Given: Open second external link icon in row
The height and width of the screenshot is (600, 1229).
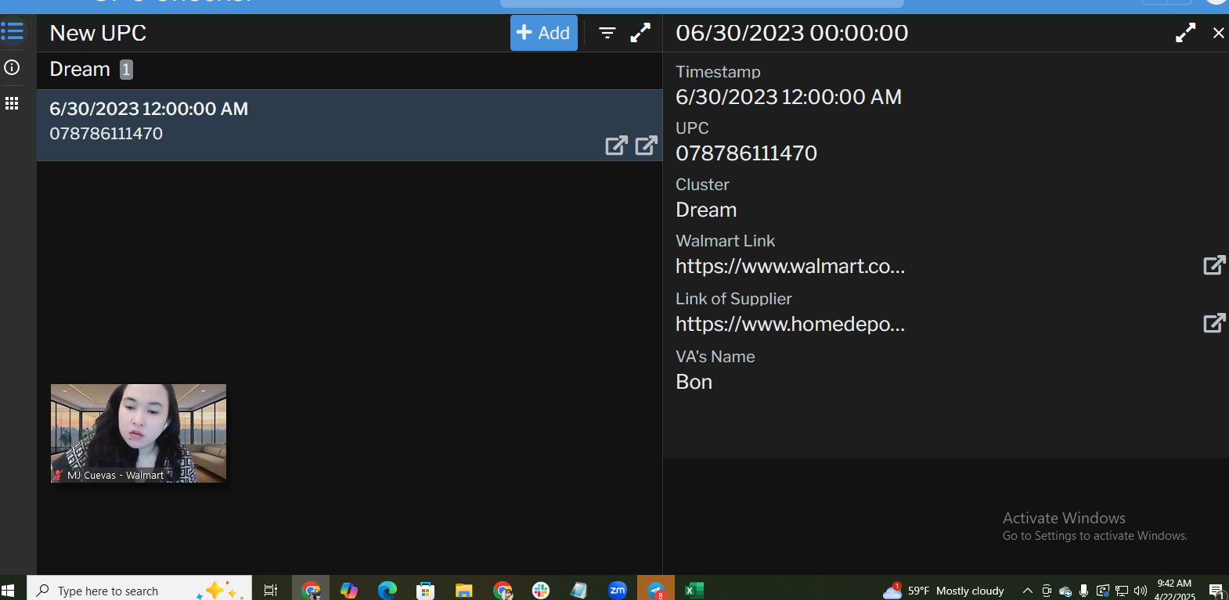Looking at the screenshot, I should (x=646, y=146).
